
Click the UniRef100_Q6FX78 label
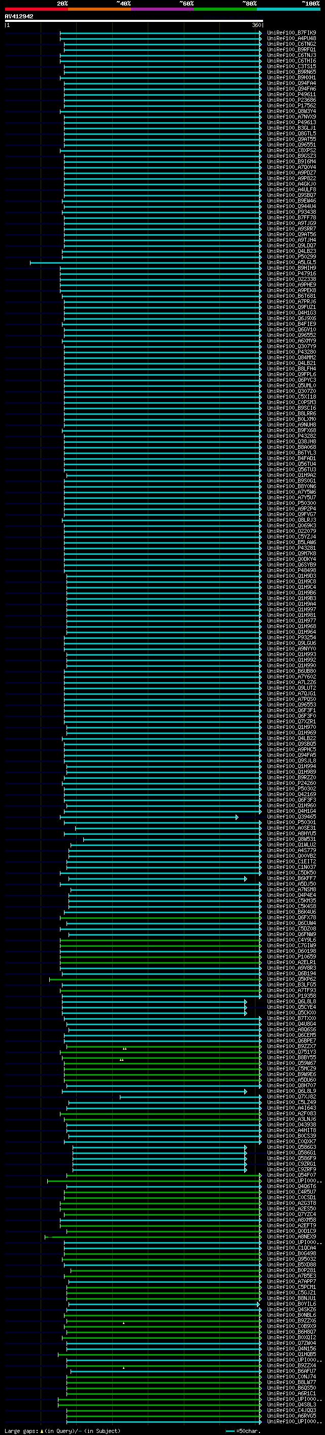[291, 917]
